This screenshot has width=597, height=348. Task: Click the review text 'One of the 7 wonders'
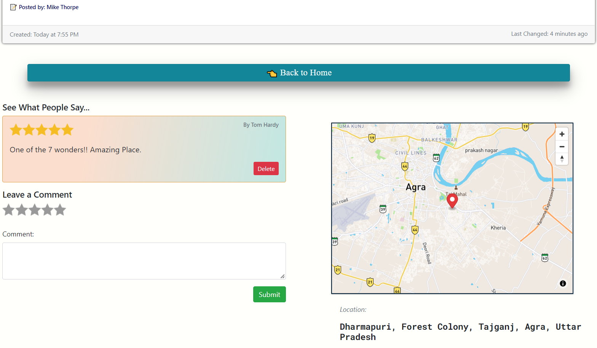coord(75,150)
